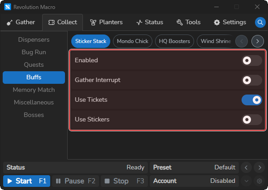Select the Mondo Chick chip

(x=133, y=41)
